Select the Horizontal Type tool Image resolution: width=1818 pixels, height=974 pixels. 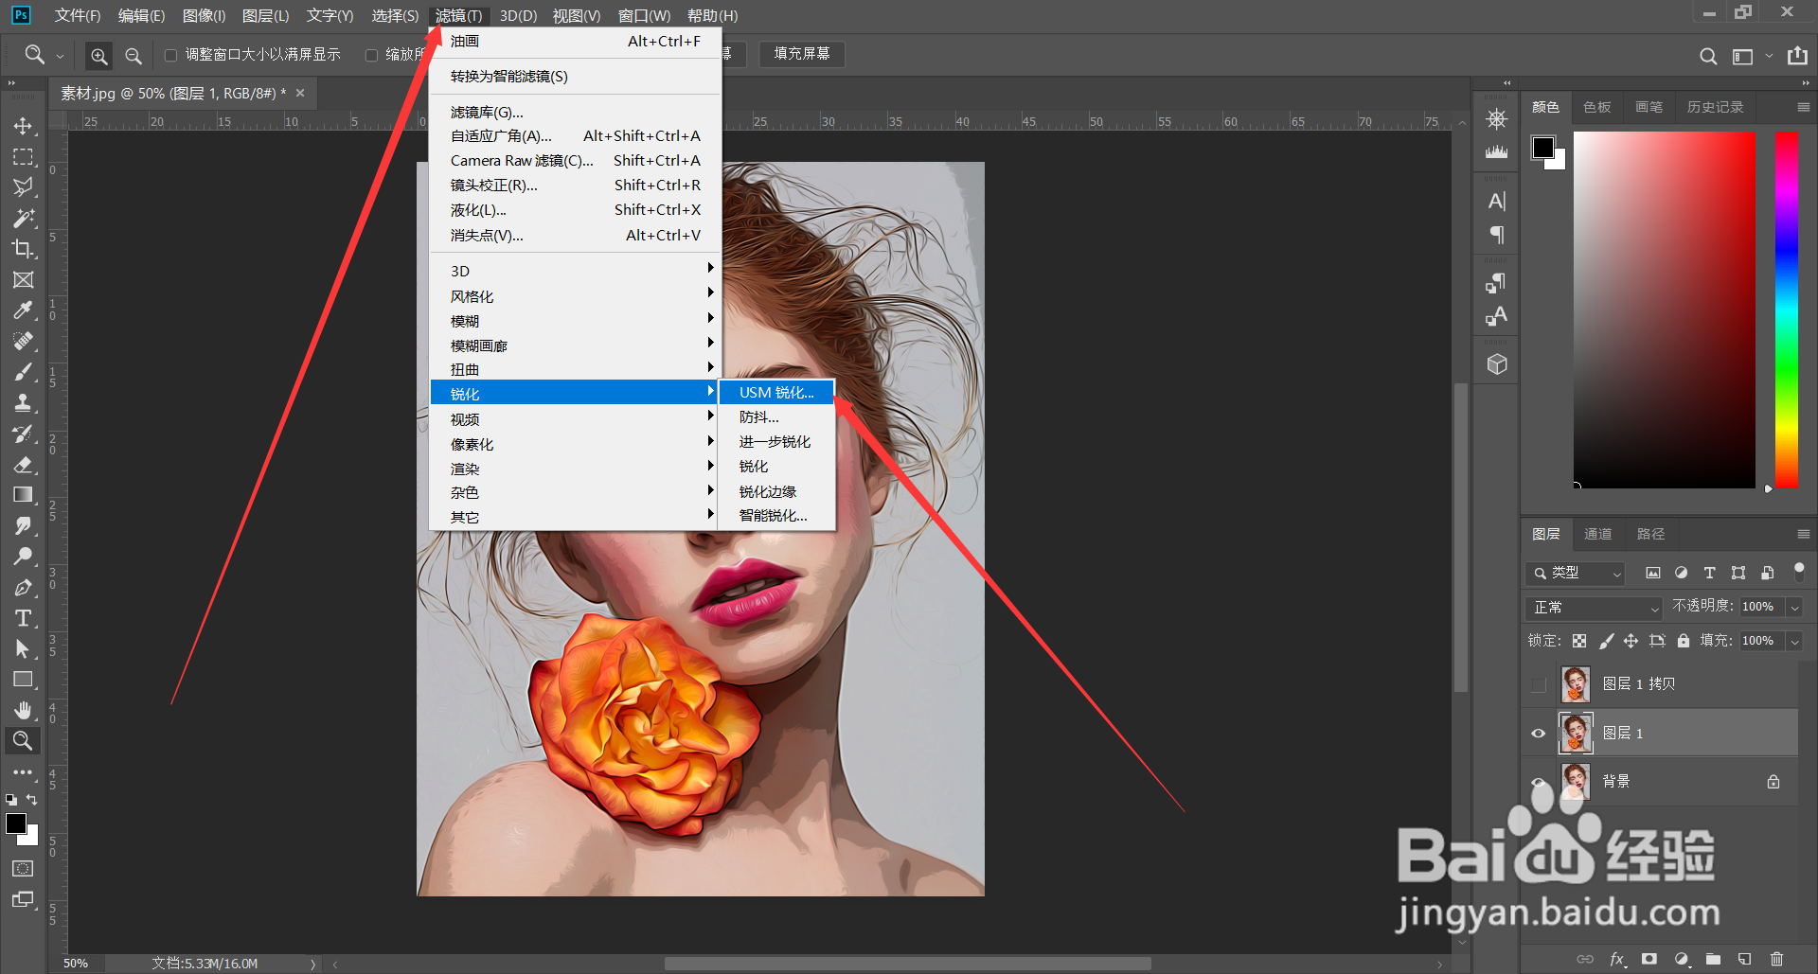point(23,618)
